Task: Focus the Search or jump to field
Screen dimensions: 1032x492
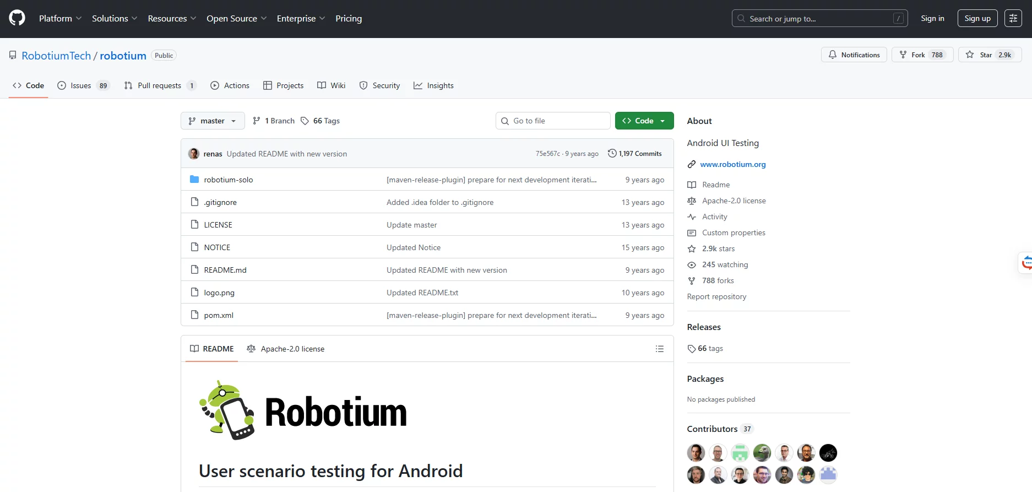Action: (820, 18)
